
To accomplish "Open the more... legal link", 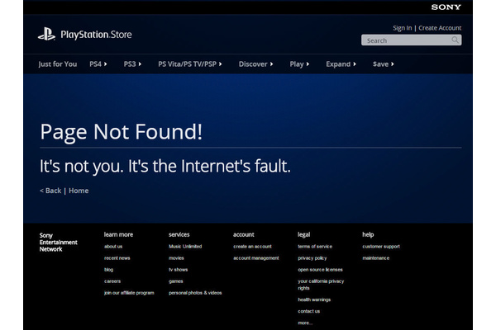I will click(x=305, y=323).
